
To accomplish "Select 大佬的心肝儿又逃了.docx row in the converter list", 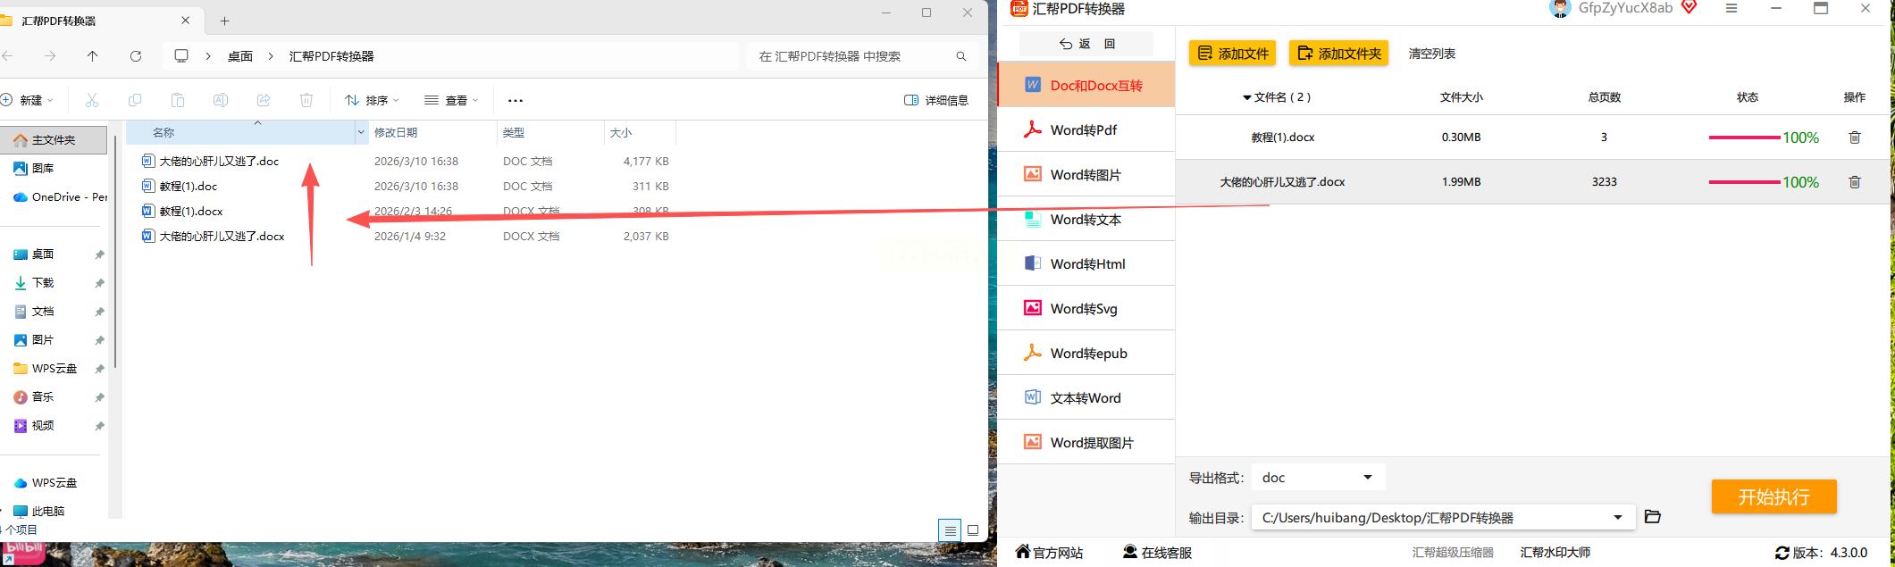I will click(x=1532, y=182).
